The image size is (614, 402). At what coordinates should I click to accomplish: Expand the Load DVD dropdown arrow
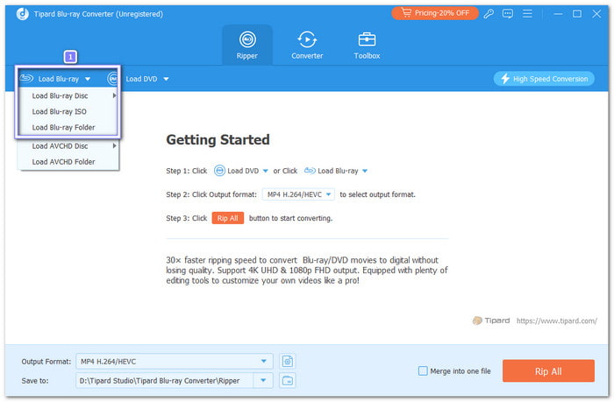(x=166, y=79)
